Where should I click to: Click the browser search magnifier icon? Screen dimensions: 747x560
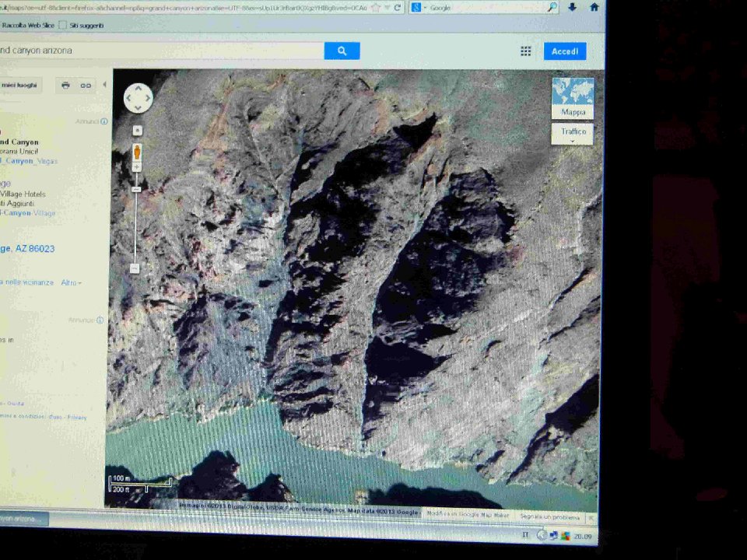(552, 7)
